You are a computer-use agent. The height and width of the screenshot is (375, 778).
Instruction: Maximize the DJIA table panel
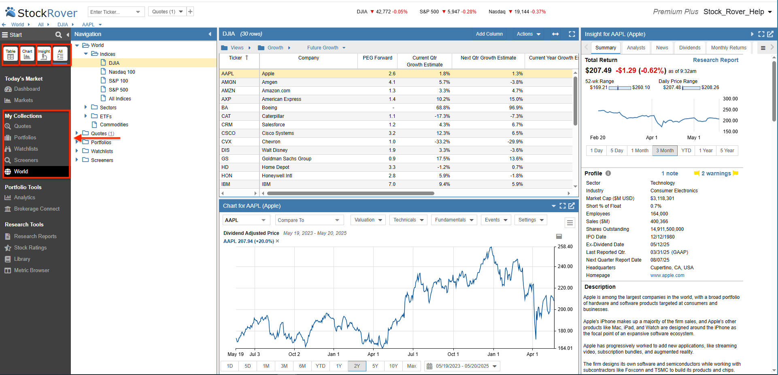pos(572,34)
